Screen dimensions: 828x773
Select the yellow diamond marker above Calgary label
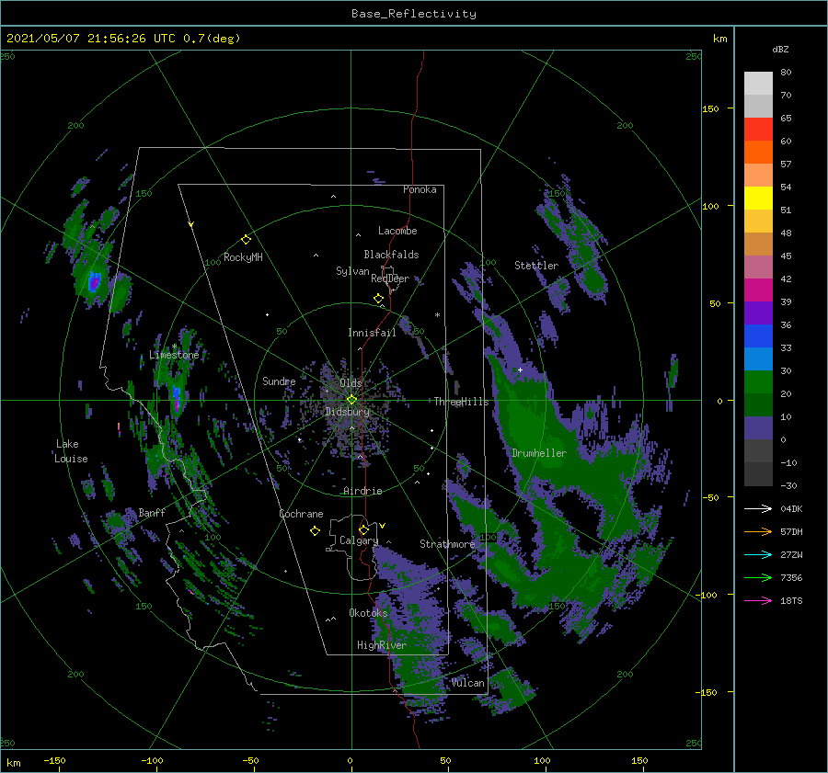[363, 529]
